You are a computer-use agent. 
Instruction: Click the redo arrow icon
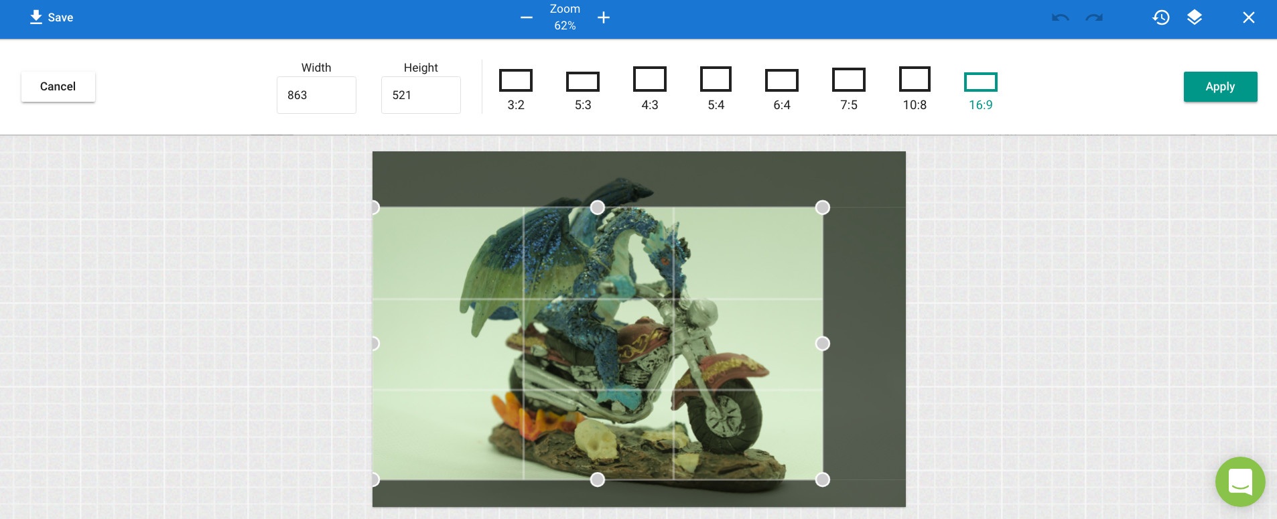point(1094,17)
